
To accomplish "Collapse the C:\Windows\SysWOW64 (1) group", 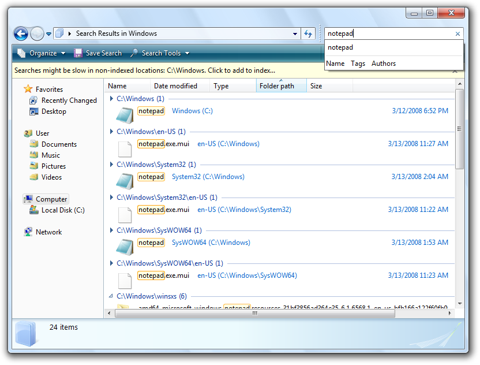I will point(111,230).
